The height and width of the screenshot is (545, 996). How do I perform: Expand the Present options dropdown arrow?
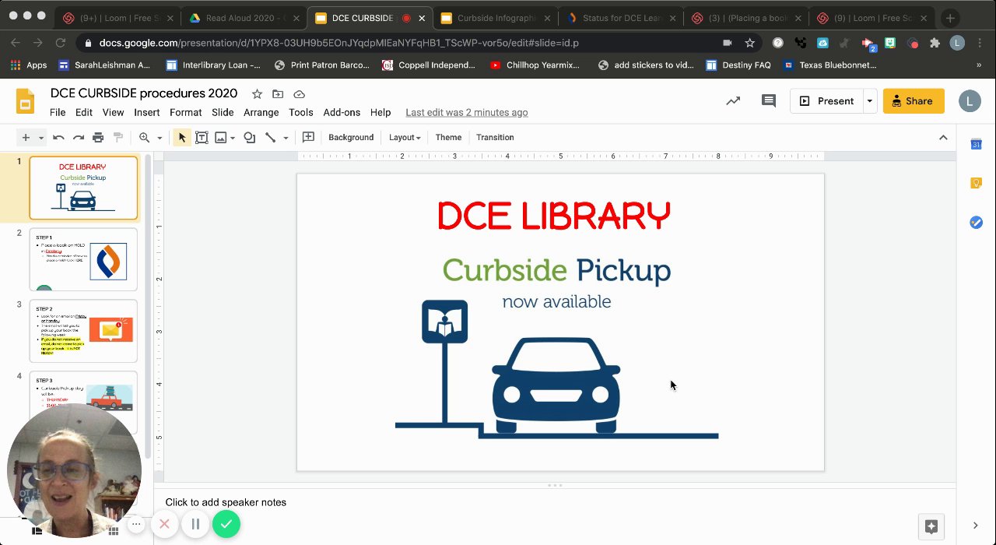tap(869, 101)
